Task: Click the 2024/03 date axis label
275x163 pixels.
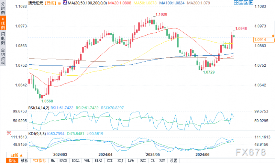Action: tap(60, 155)
